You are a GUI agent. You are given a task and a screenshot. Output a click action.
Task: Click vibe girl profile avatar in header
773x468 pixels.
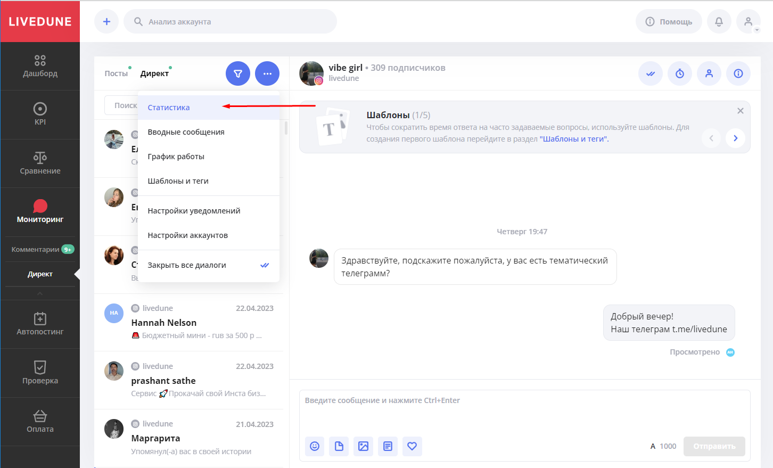click(x=311, y=73)
